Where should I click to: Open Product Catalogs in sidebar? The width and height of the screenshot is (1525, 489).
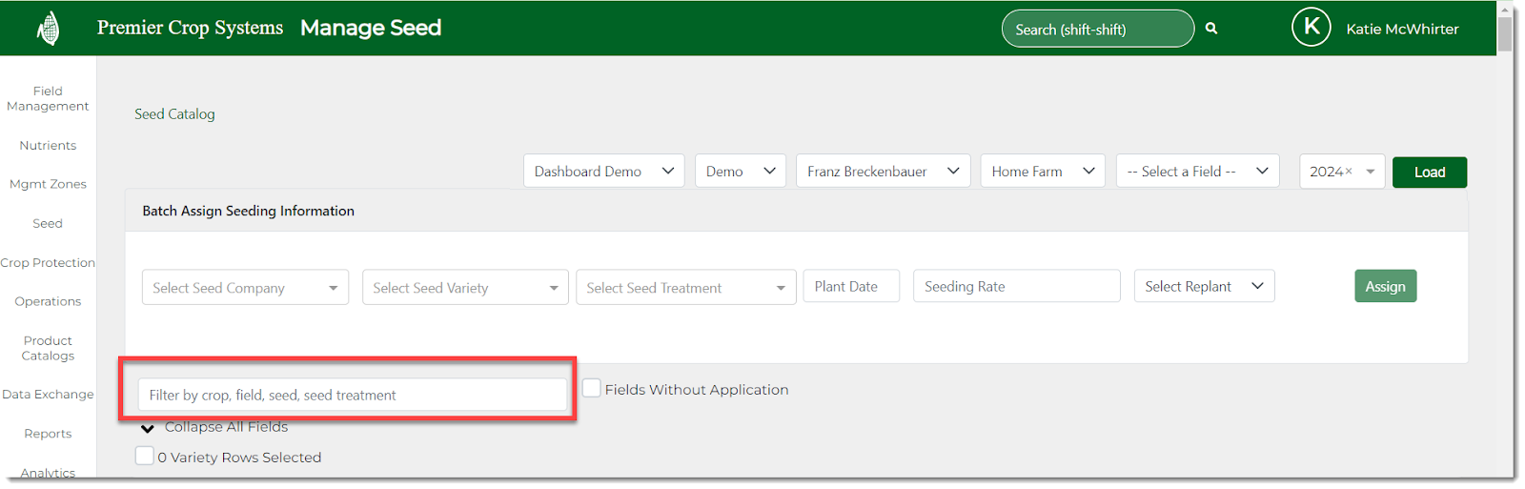click(48, 348)
